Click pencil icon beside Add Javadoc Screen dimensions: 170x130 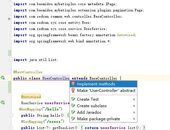click(x=73, y=112)
